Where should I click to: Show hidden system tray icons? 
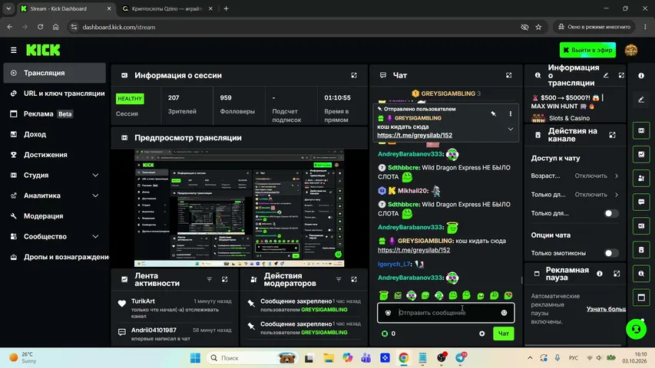[530, 358]
